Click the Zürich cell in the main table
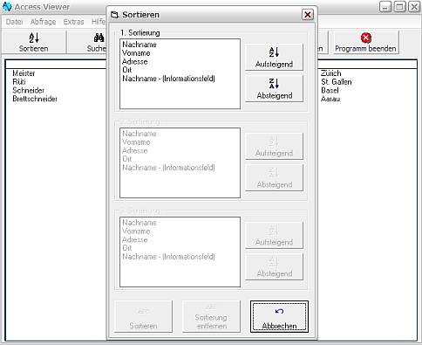This screenshot has width=422, height=345. point(330,73)
